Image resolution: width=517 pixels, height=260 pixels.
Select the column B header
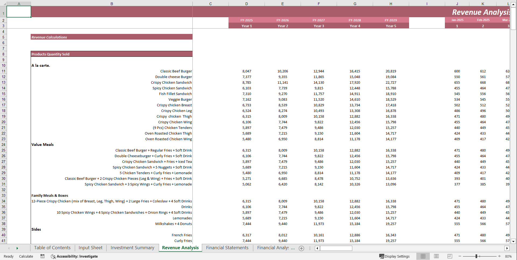coord(111,3)
